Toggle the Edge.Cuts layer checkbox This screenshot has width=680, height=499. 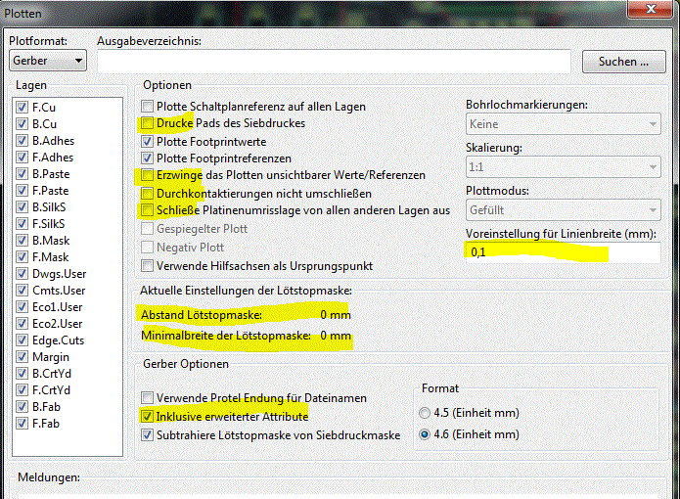click(x=22, y=340)
